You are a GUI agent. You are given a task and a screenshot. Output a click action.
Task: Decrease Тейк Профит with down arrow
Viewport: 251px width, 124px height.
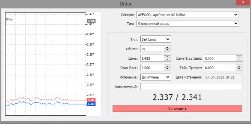[x=239, y=69]
